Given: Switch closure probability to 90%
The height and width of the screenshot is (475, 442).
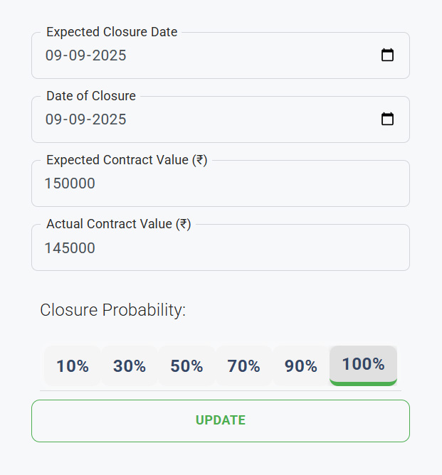Looking at the screenshot, I should [x=300, y=366].
